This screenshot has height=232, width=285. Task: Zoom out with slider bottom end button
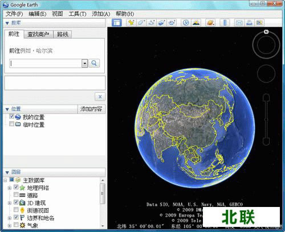click(266, 142)
